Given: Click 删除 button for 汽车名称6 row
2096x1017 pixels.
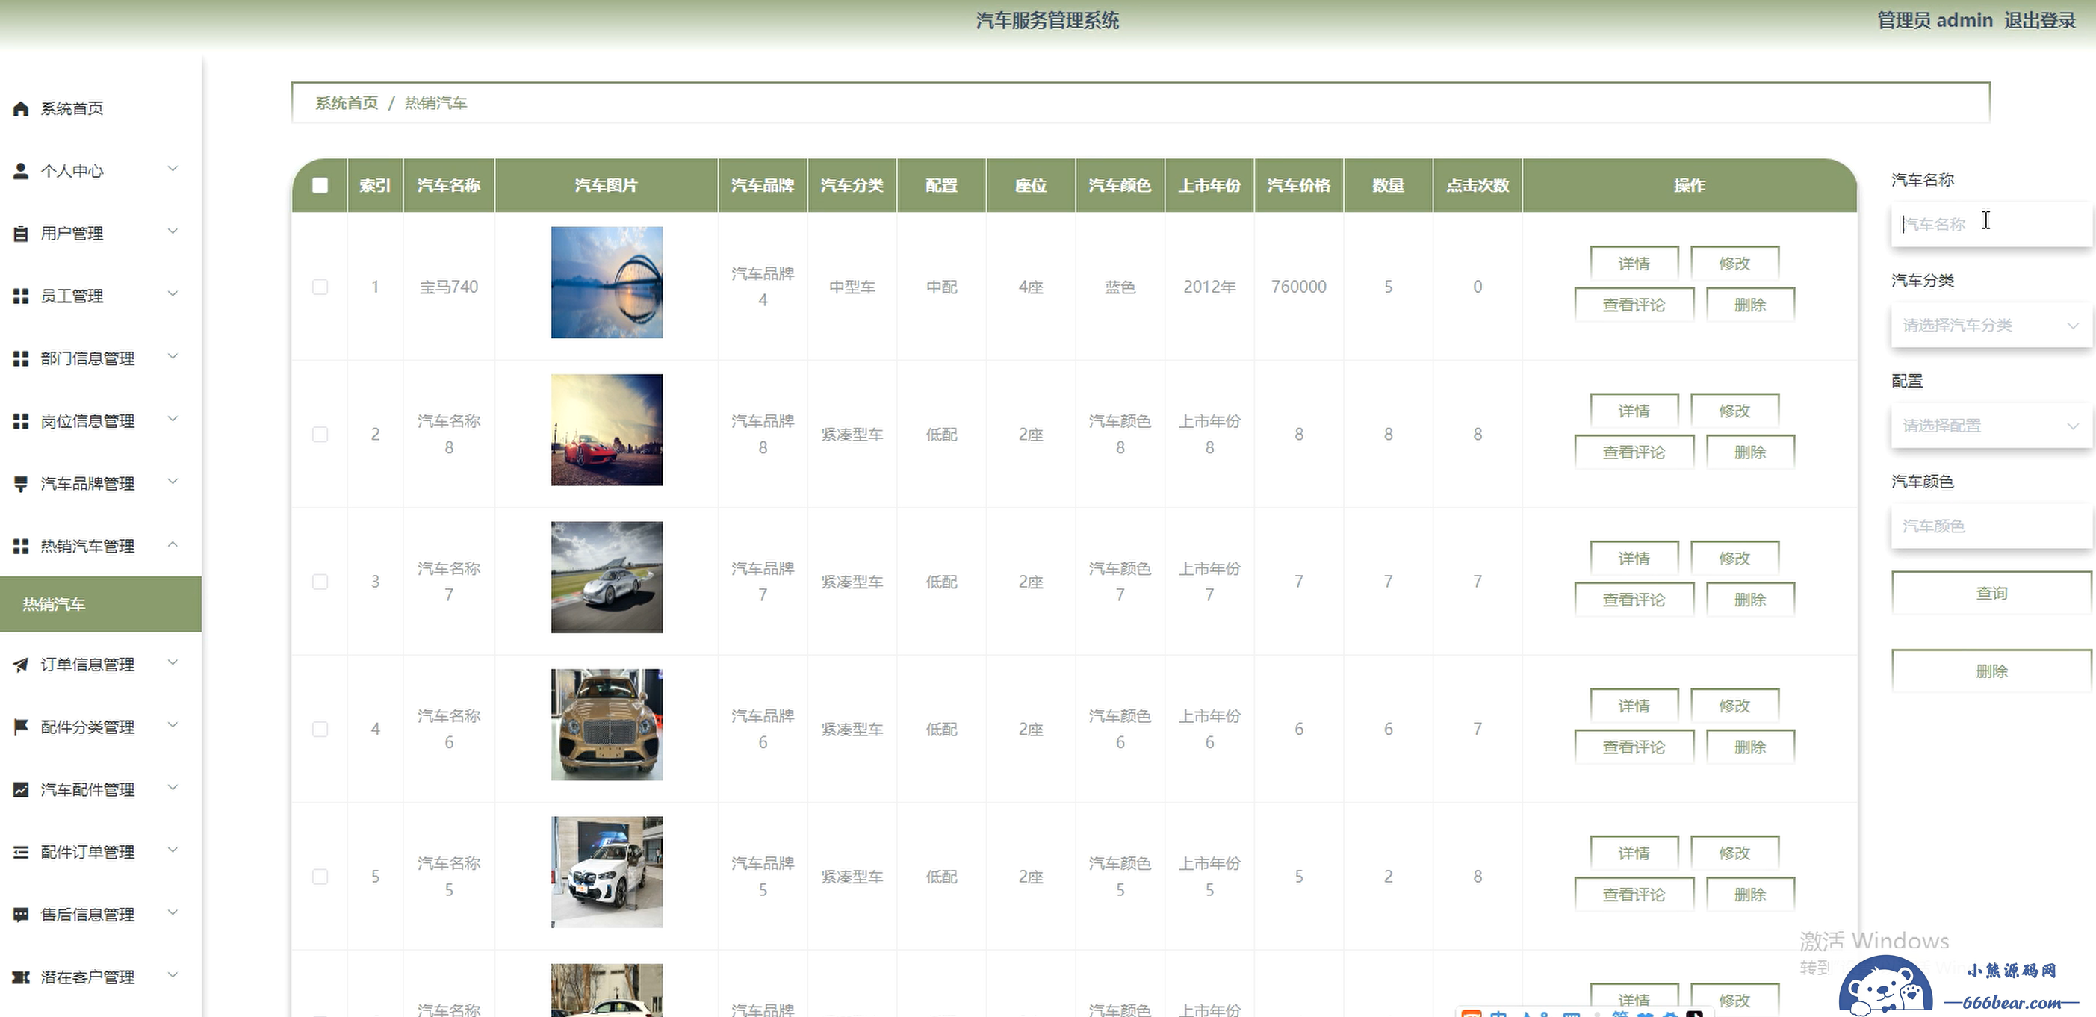Looking at the screenshot, I should 1750,747.
